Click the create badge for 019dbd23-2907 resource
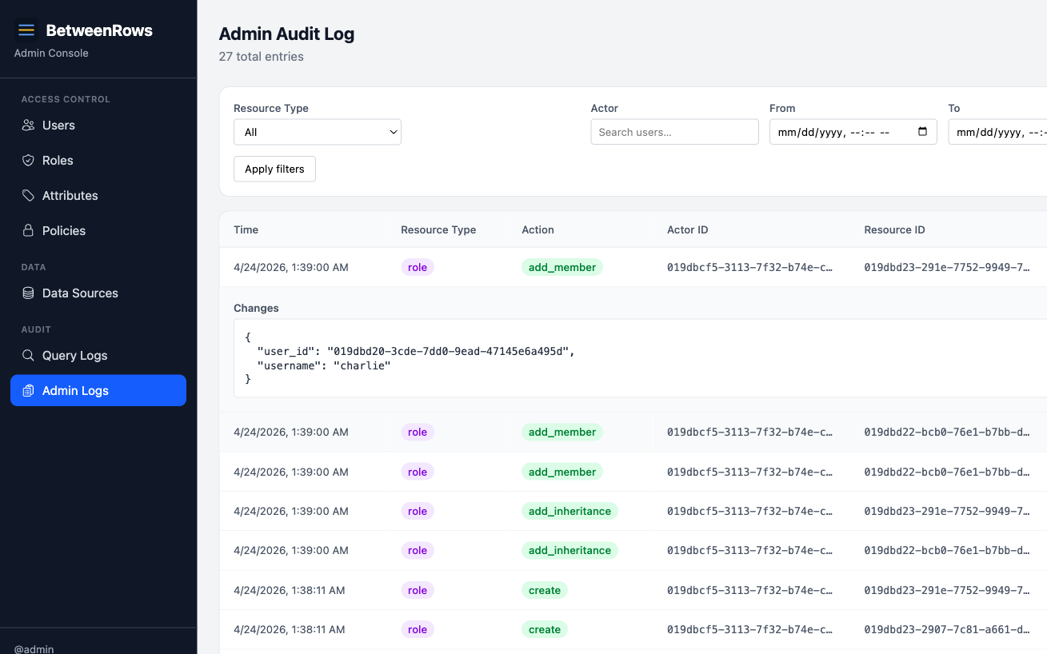Screen dimensions: 1047x654 [545, 629]
